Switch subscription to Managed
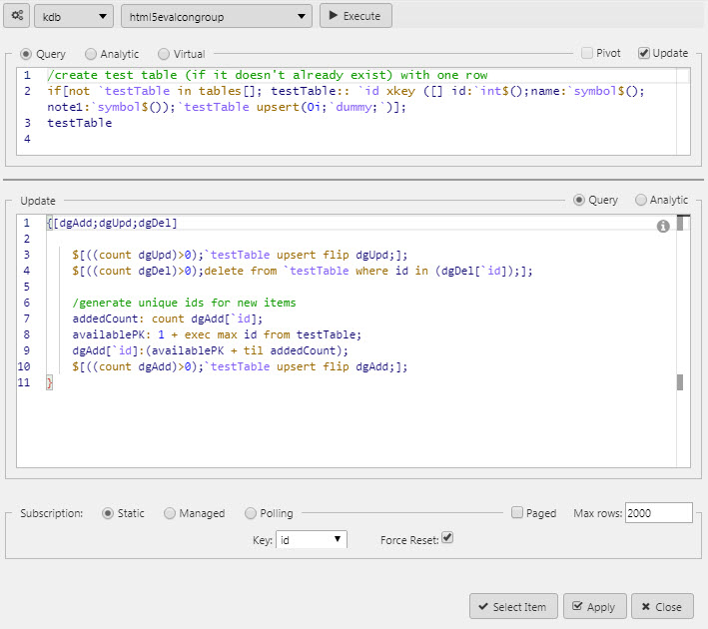Viewport: 708px width, 629px height. 169,513
